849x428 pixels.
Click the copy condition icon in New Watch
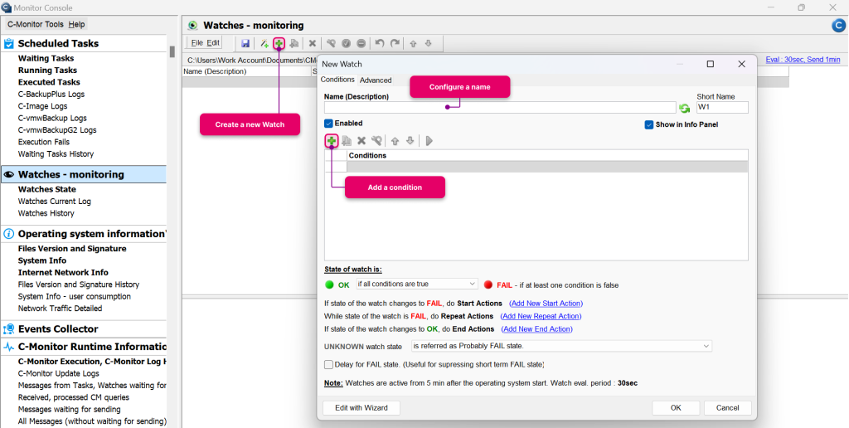[347, 141]
